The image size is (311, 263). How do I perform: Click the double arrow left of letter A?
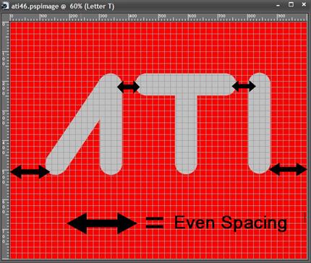pyautogui.click(x=30, y=172)
